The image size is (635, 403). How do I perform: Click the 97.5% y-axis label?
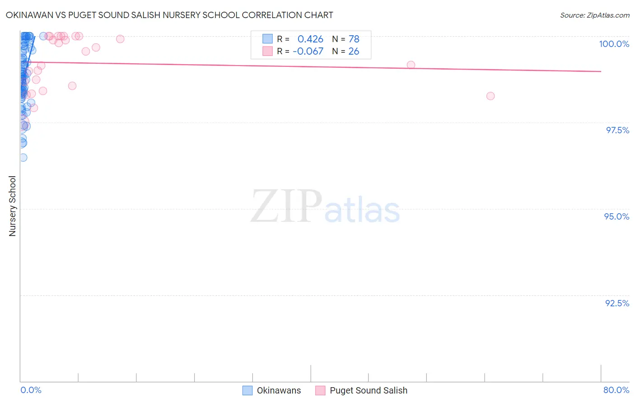pyautogui.click(x=617, y=130)
